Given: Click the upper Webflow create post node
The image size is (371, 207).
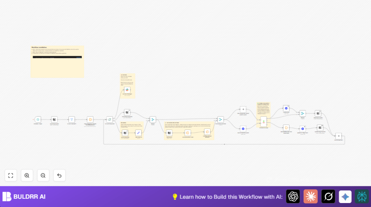Looking at the screenshot, I should (x=286, y=109).
